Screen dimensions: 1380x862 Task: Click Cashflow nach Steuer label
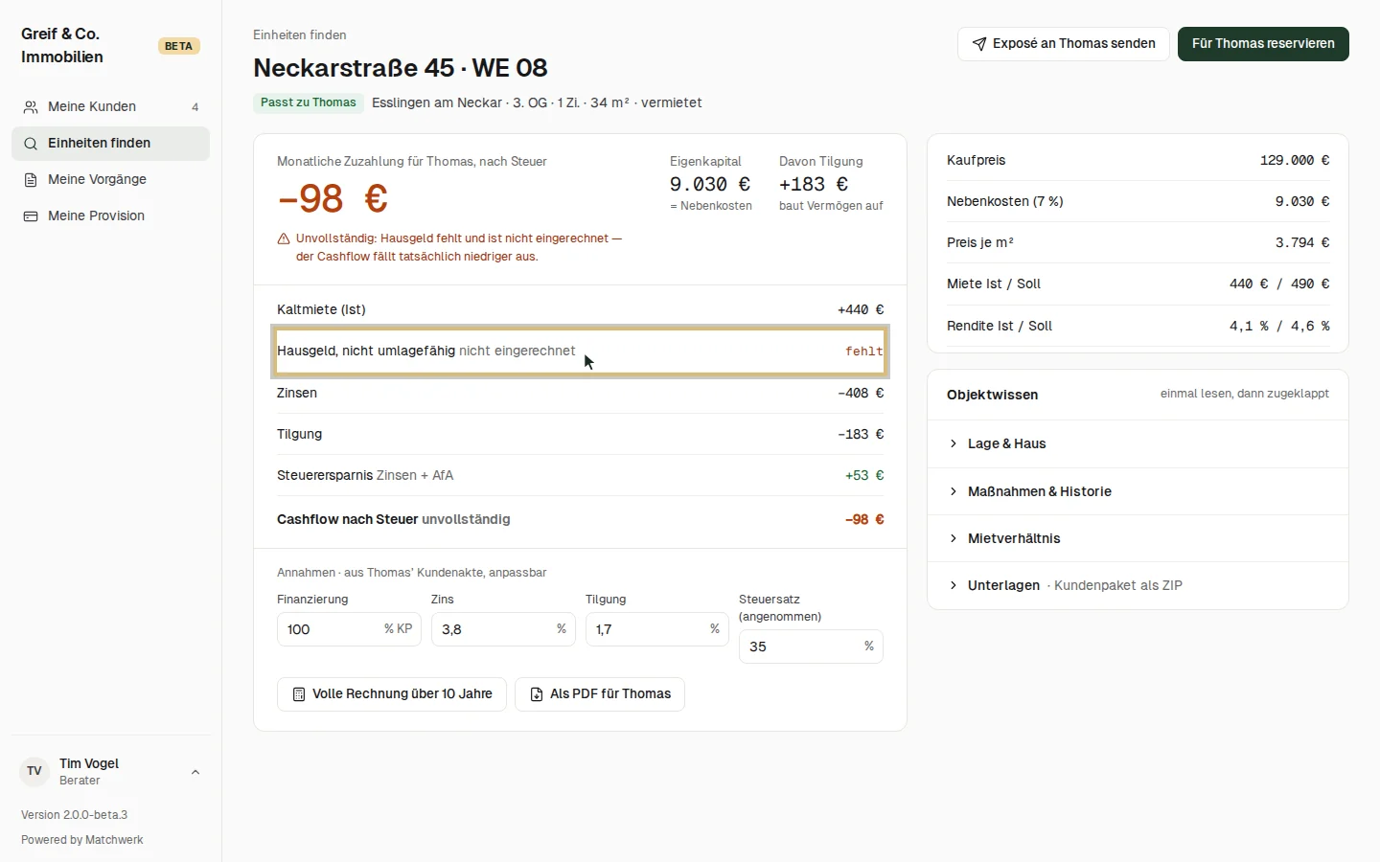tap(348, 519)
